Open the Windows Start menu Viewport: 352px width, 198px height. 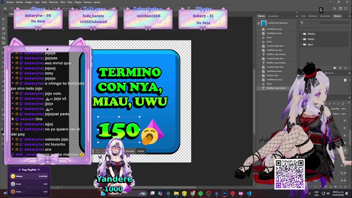103,193
